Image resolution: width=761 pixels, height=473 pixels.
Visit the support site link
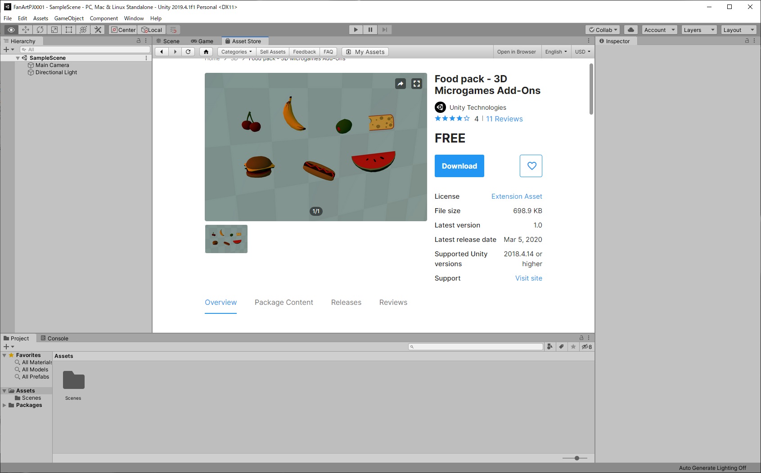[528, 278]
